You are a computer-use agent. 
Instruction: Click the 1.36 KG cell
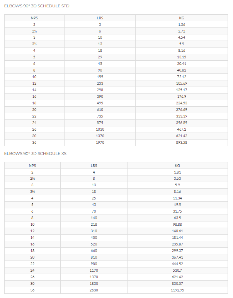tap(182, 24)
